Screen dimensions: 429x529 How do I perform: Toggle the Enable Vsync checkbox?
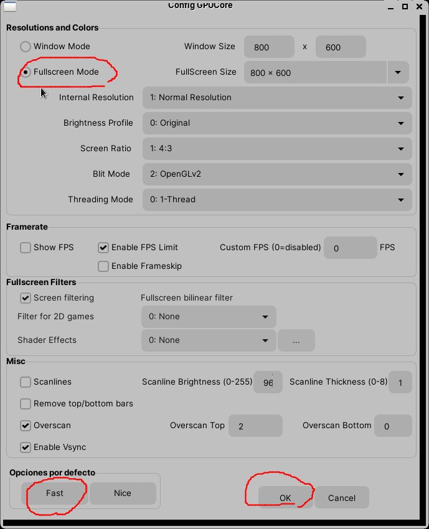[x=26, y=447]
